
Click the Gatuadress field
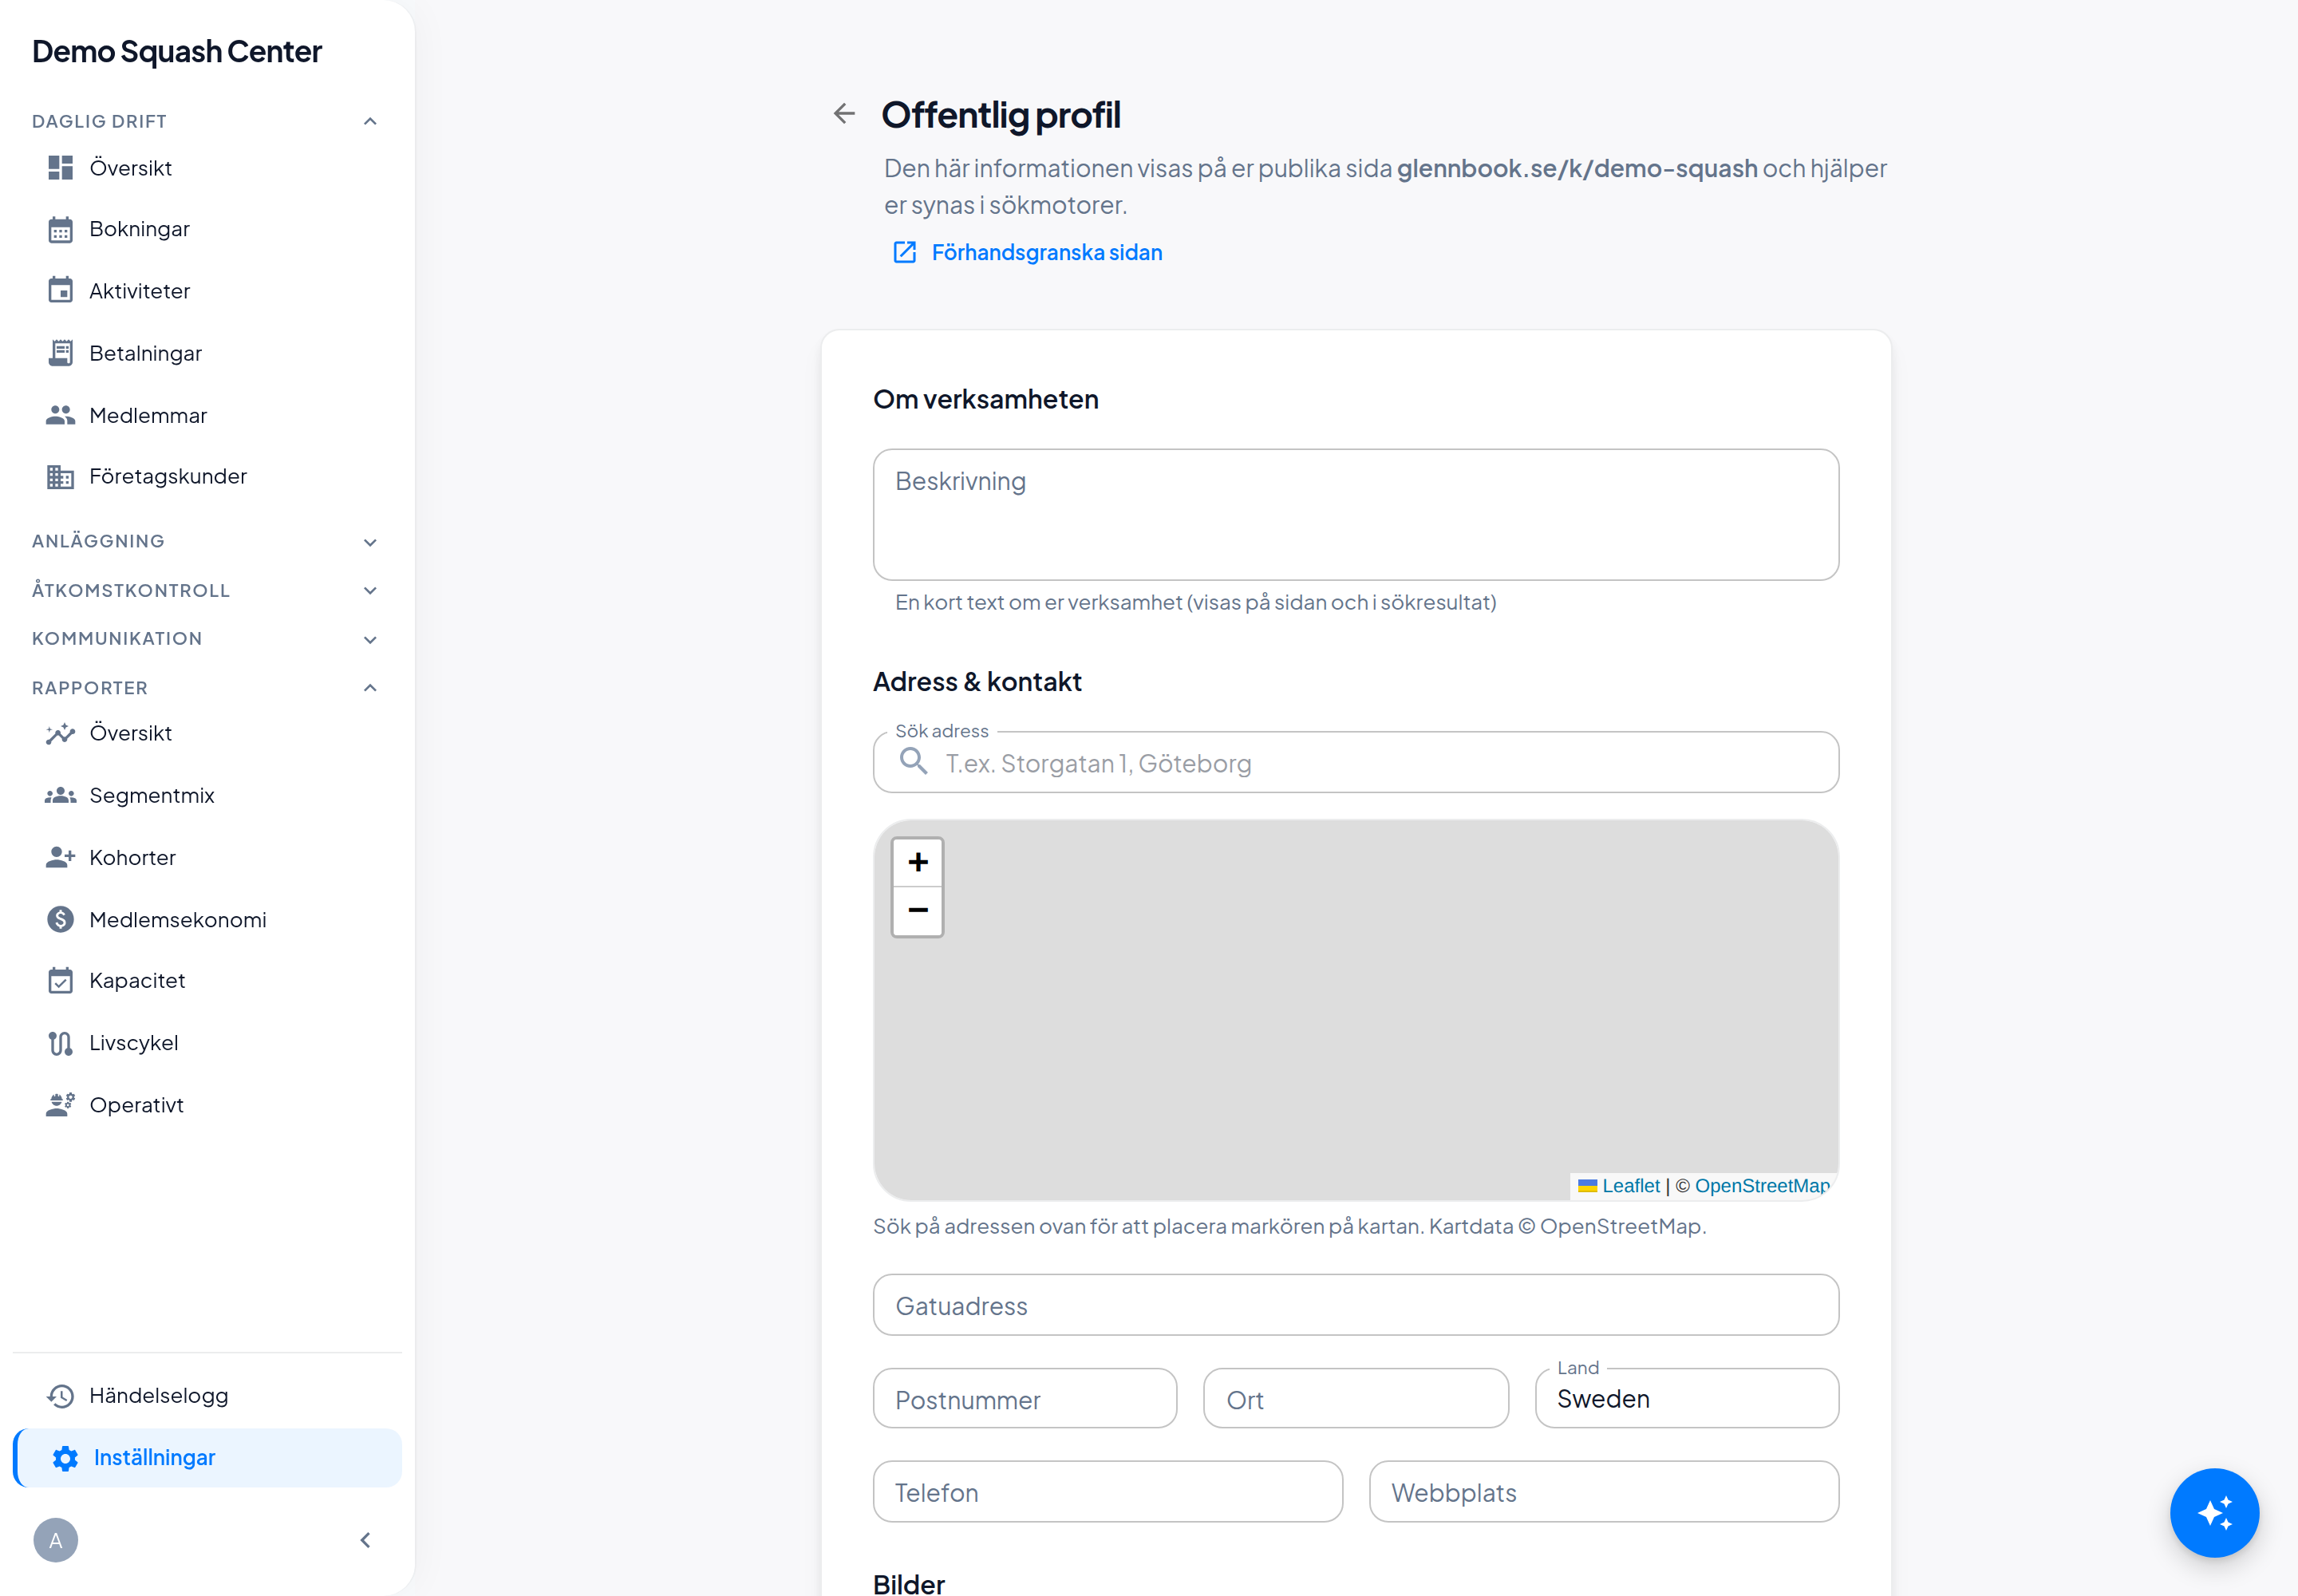point(1355,1305)
